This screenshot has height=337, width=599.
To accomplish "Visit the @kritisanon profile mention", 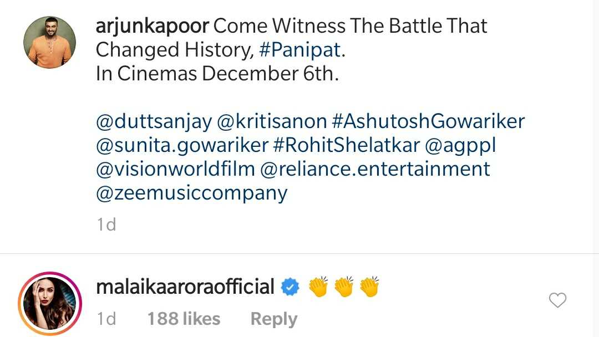I will click(x=272, y=121).
